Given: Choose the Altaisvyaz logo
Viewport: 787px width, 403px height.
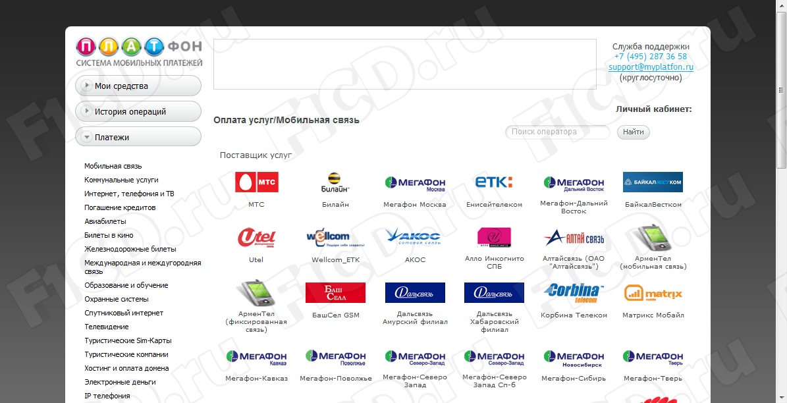Looking at the screenshot, I should tap(574, 237).
